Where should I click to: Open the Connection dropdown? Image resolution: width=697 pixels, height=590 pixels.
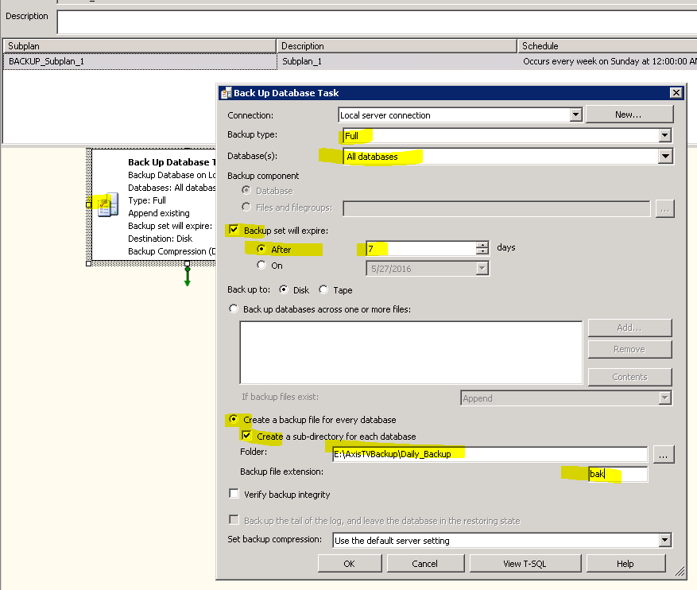575,115
